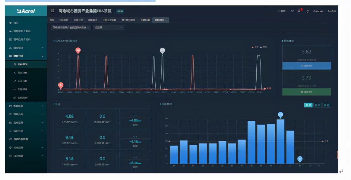Click the blue daily-usage button under the 5.82 value
351x180 pixels.
pyautogui.click(x=307, y=66)
